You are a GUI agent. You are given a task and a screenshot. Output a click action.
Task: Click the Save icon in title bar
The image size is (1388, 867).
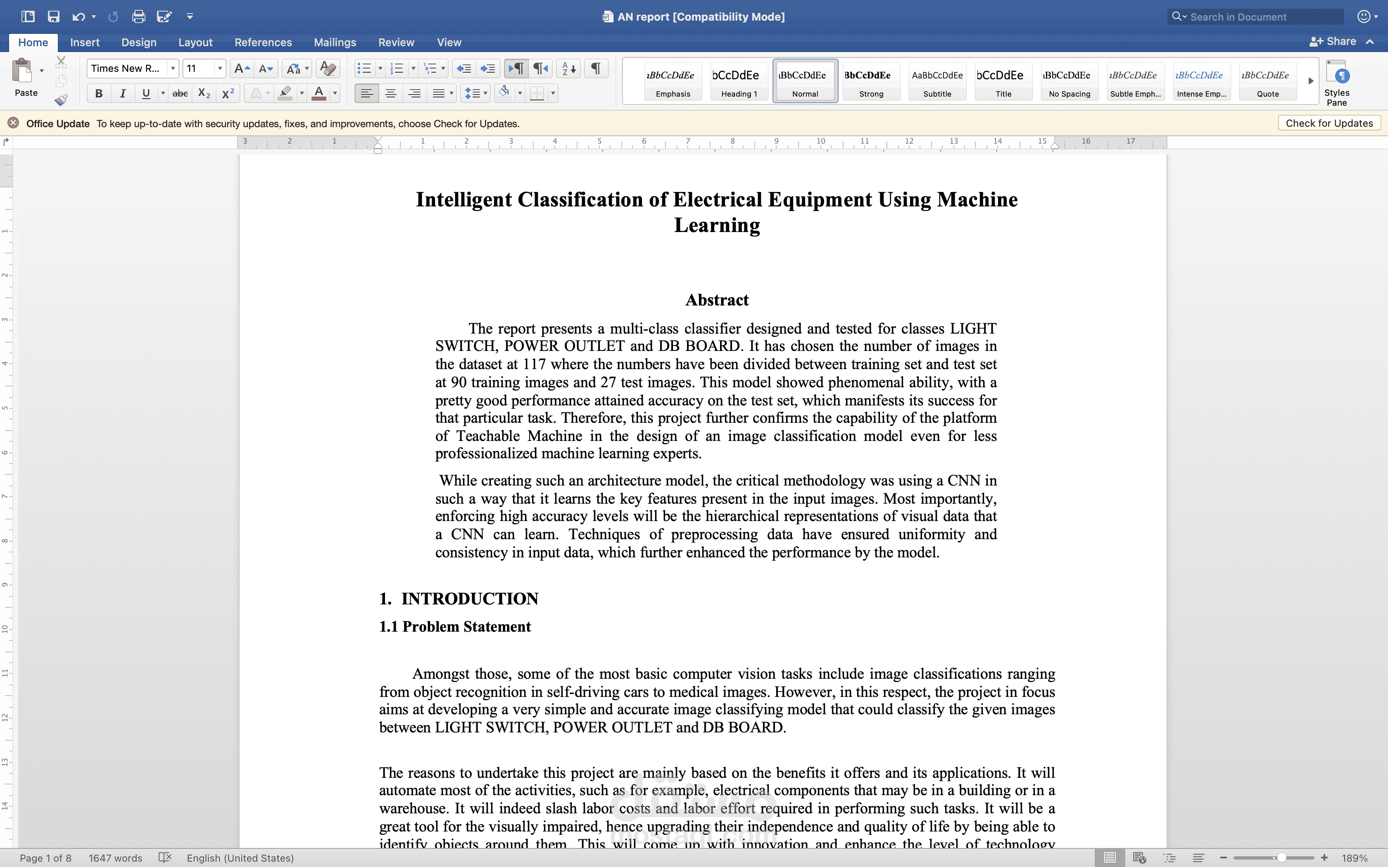[x=53, y=17]
